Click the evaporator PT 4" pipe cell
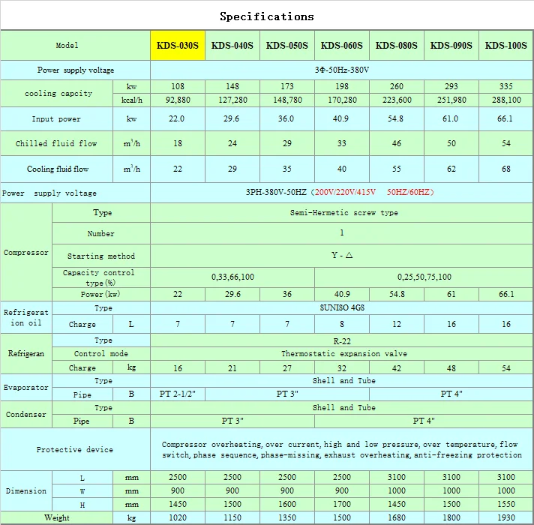Screen dimensions: 534x525 tap(451, 394)
